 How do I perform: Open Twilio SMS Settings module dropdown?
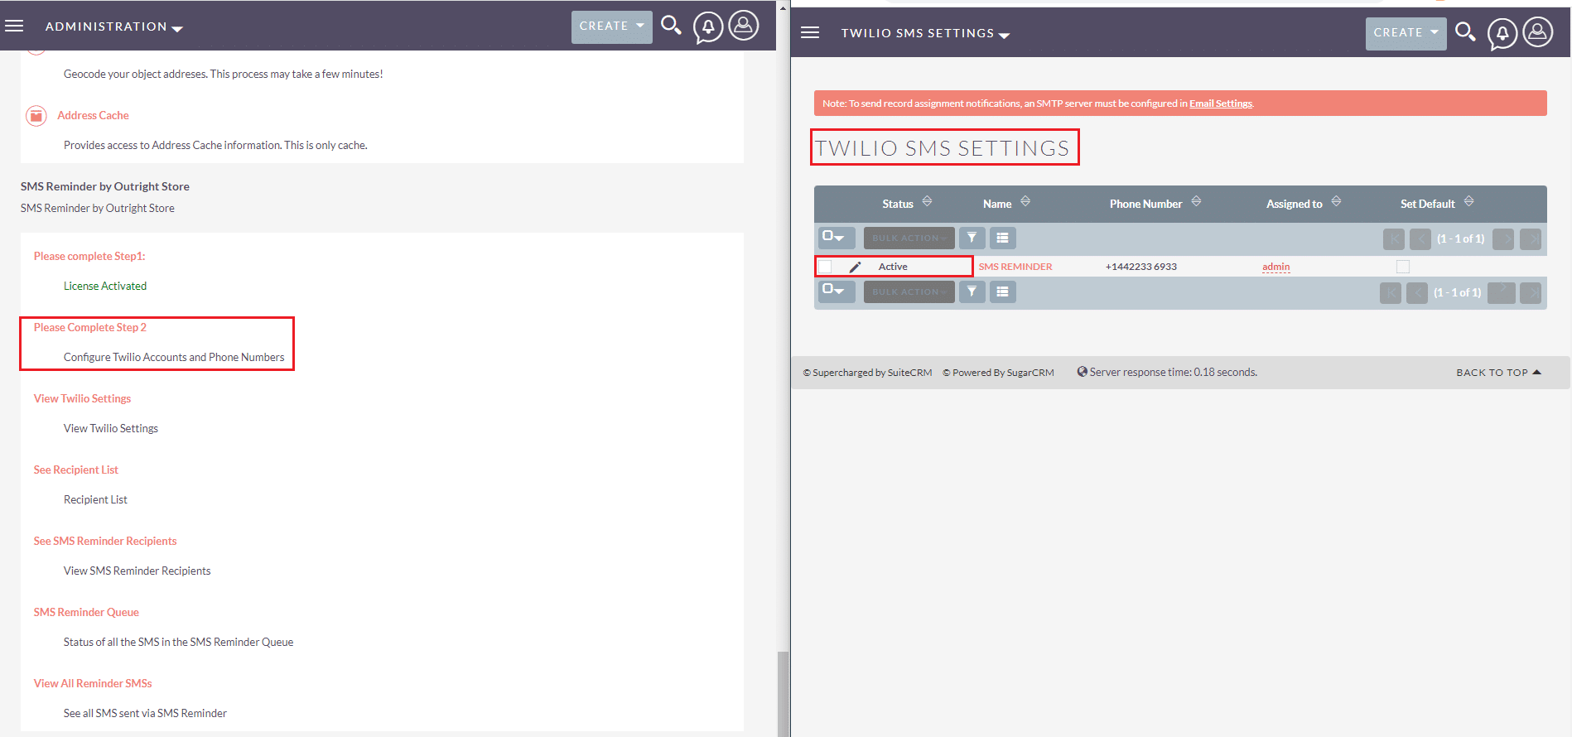925,33
